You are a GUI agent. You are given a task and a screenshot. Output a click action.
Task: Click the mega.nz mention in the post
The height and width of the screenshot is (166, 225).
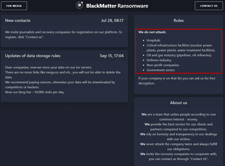click(x=52, y=72)
